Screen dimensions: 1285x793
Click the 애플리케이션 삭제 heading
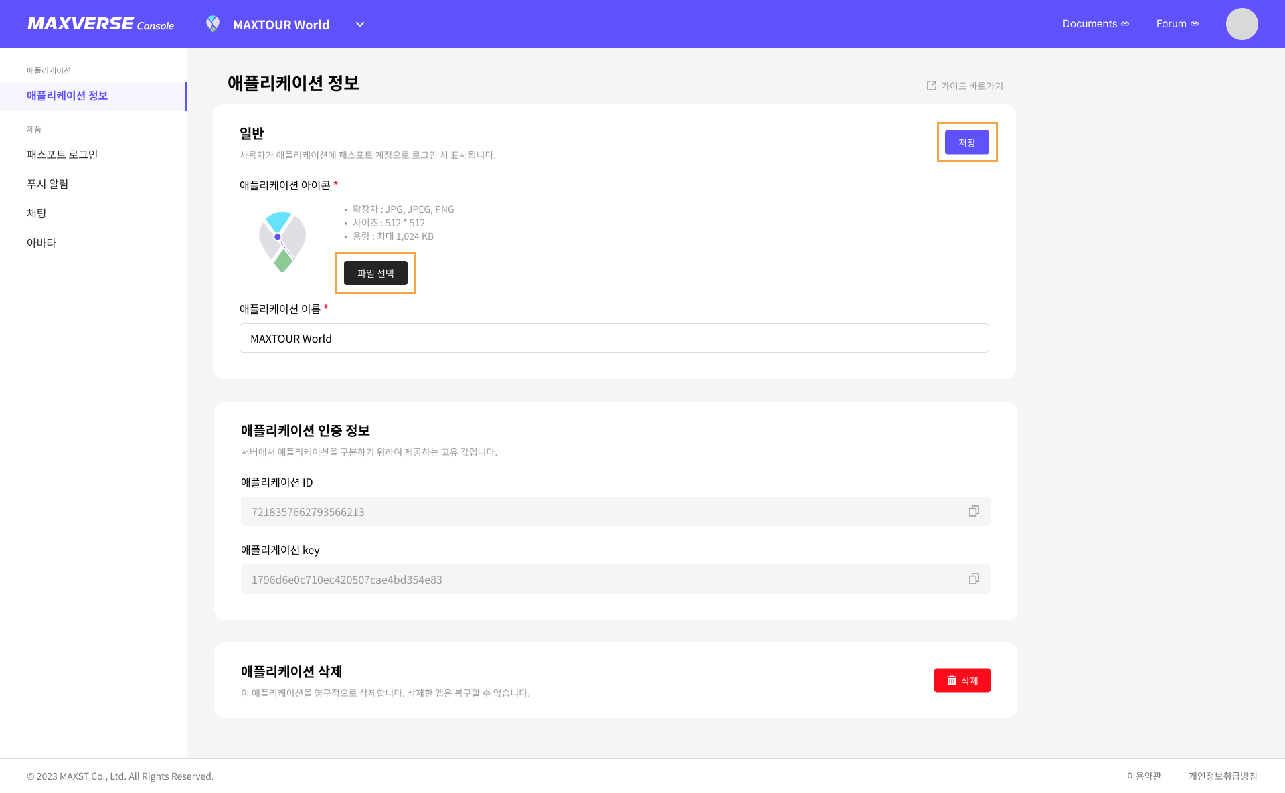point(291,671)
